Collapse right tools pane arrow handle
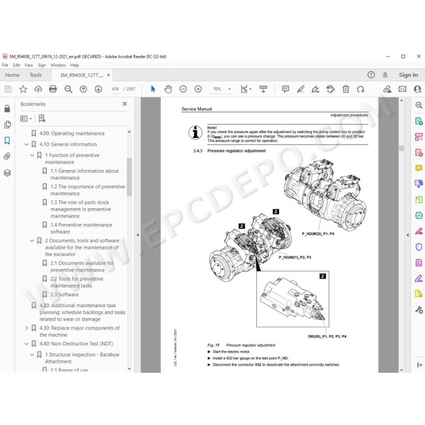This screenshot has width=425, height=425. tap(407, 235)
